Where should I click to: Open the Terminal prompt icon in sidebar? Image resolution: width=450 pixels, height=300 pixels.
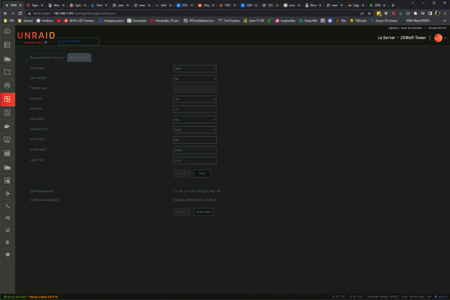coord(8,206)
